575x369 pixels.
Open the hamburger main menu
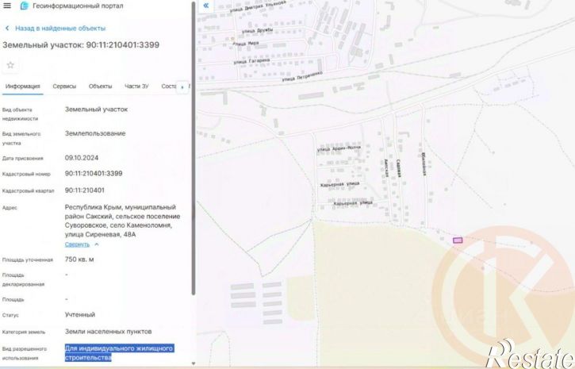[x=6, y=6]
